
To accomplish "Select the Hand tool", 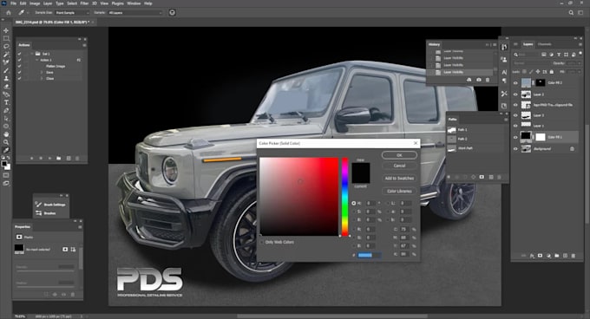I will 6,134.
